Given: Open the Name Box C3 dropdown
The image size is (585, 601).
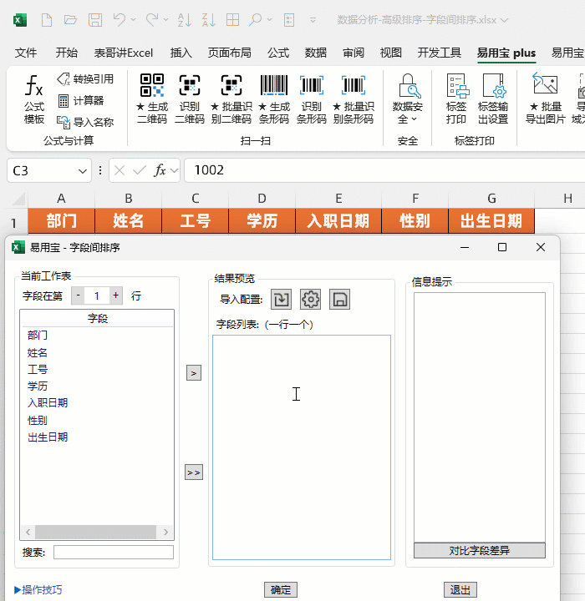Looking at the screenshot, I should [x=83, y=171].
